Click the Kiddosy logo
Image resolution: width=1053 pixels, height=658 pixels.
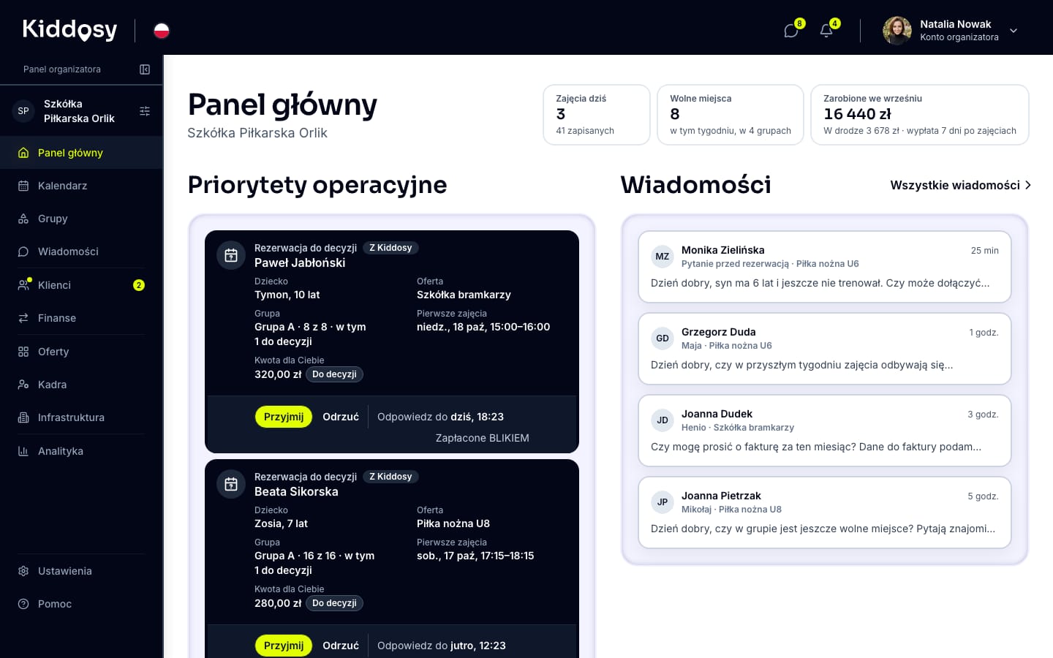tap(70, 30)
